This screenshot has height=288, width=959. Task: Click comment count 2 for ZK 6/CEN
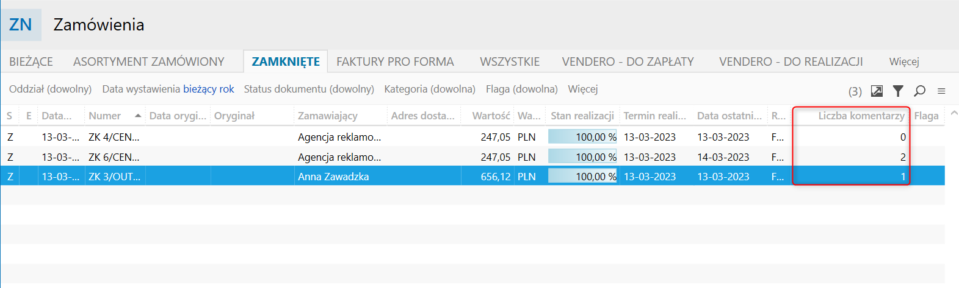[903, 157]
